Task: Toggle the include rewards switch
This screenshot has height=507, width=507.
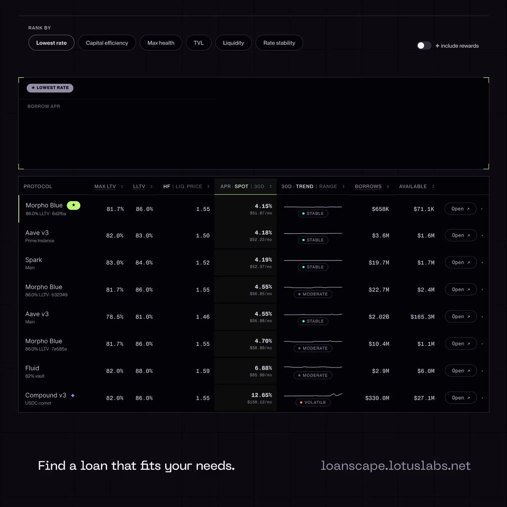Action: click(x=424, y=46)
